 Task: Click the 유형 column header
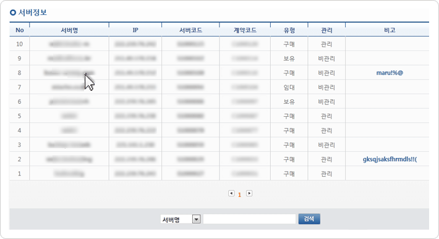[x=289, y=30]
